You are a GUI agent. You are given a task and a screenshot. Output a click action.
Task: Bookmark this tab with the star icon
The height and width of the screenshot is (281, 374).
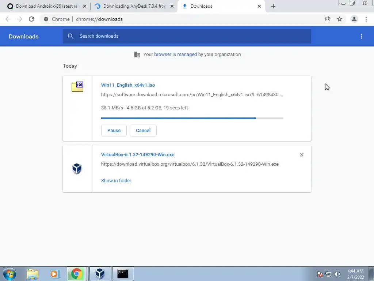pyautogui.click(x=340, y=19)
